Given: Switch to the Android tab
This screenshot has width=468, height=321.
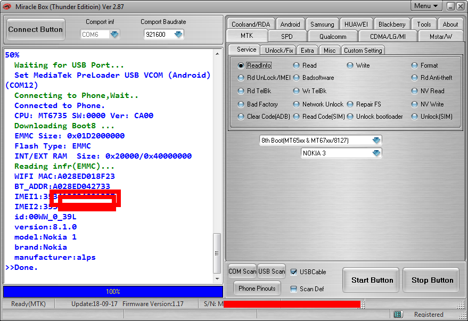Looking at the screenshot, I should [290, 24].
